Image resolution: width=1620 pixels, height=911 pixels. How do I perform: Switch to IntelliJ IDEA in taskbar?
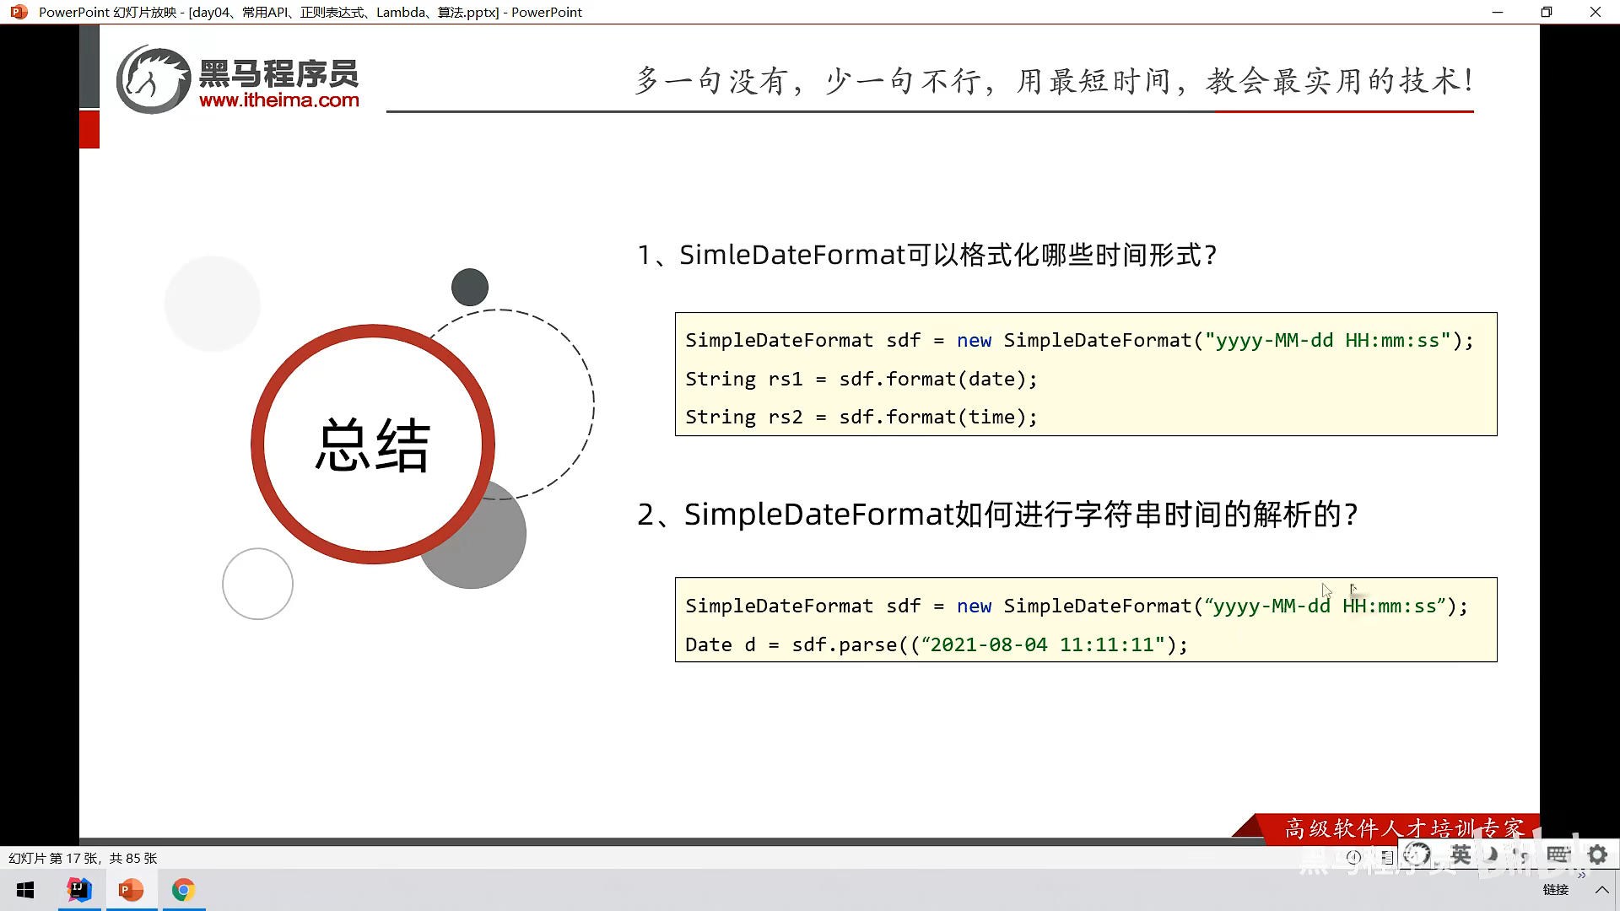coord(79,890)
